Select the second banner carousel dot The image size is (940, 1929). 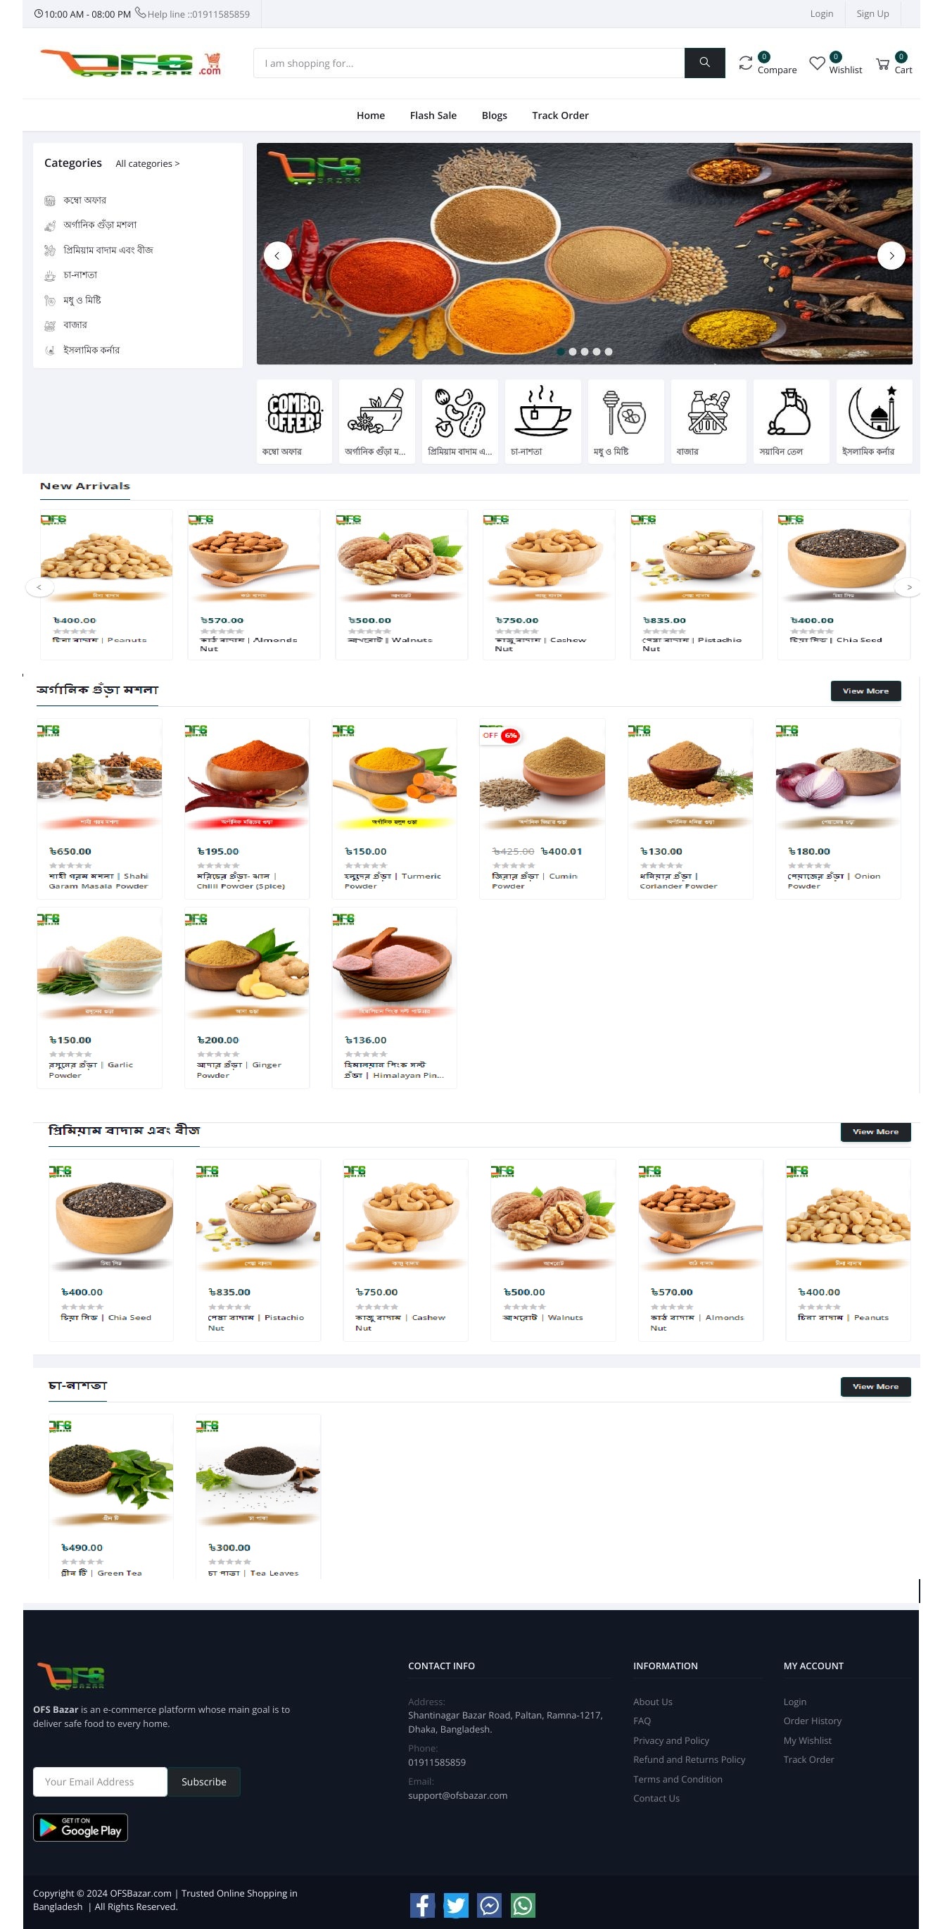tap(573, 351)
